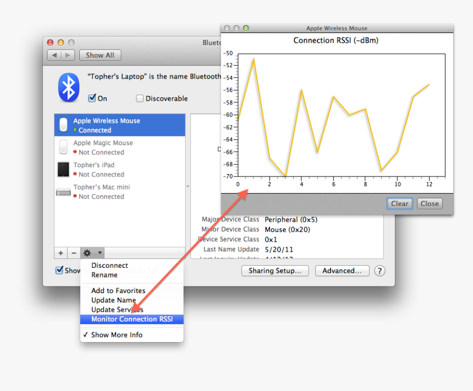The height and width of the screenshot is (391, 473).
Task: Click the yellow RSSI line graph plot
Action: [341, 115]
